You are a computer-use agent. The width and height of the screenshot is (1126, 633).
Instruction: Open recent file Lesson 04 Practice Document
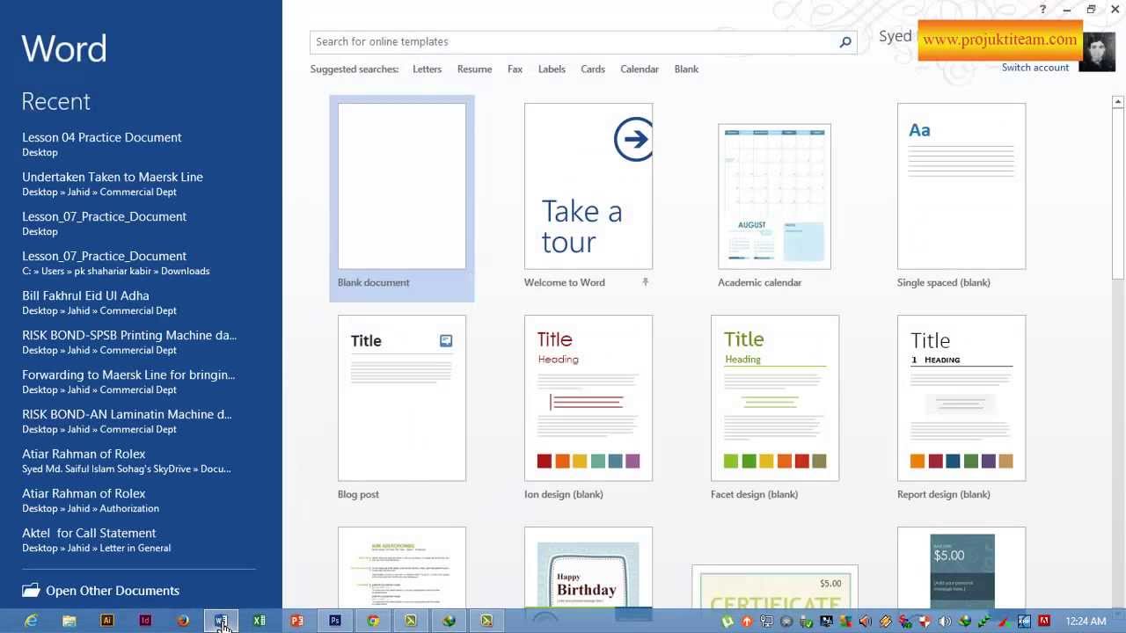tap(102, 138)
